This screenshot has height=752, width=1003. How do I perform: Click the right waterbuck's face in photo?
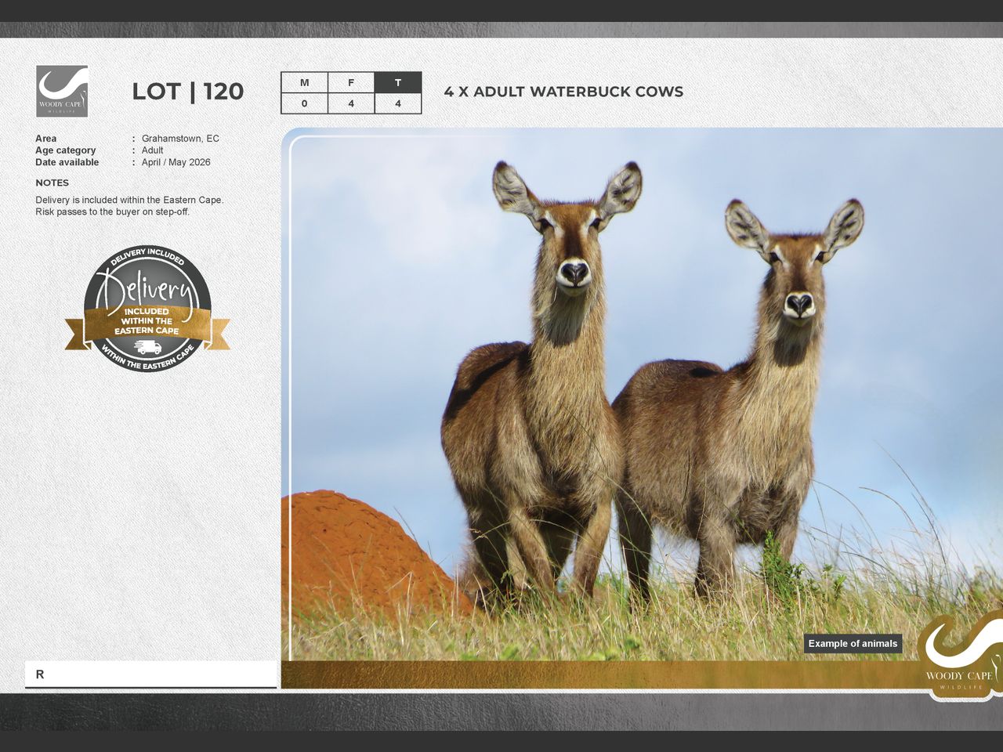(x=795, y=280)
